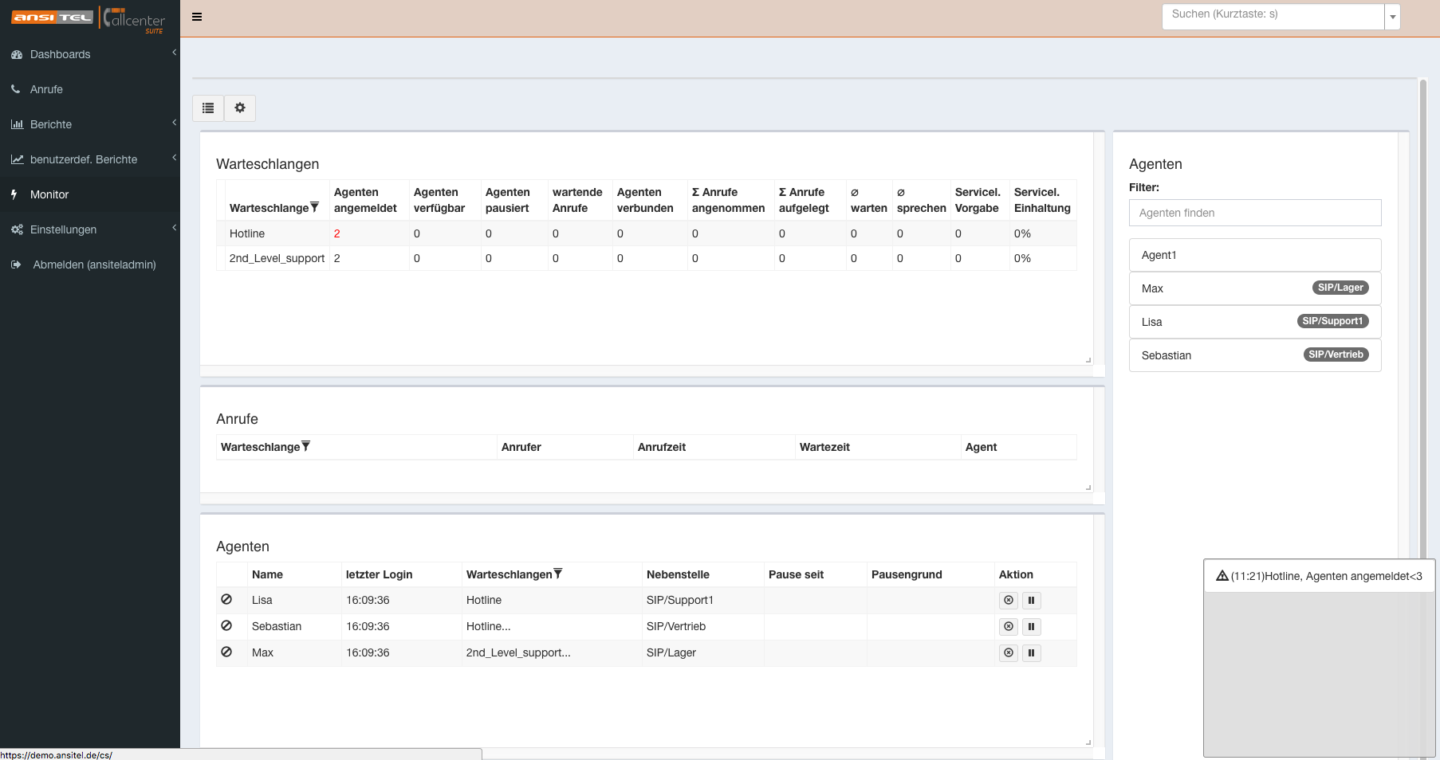The height and width of the screenshot is (760, 1440).
Task: Click filter icon on Warteschlangen column in Agenten
Action: [558, 574]
